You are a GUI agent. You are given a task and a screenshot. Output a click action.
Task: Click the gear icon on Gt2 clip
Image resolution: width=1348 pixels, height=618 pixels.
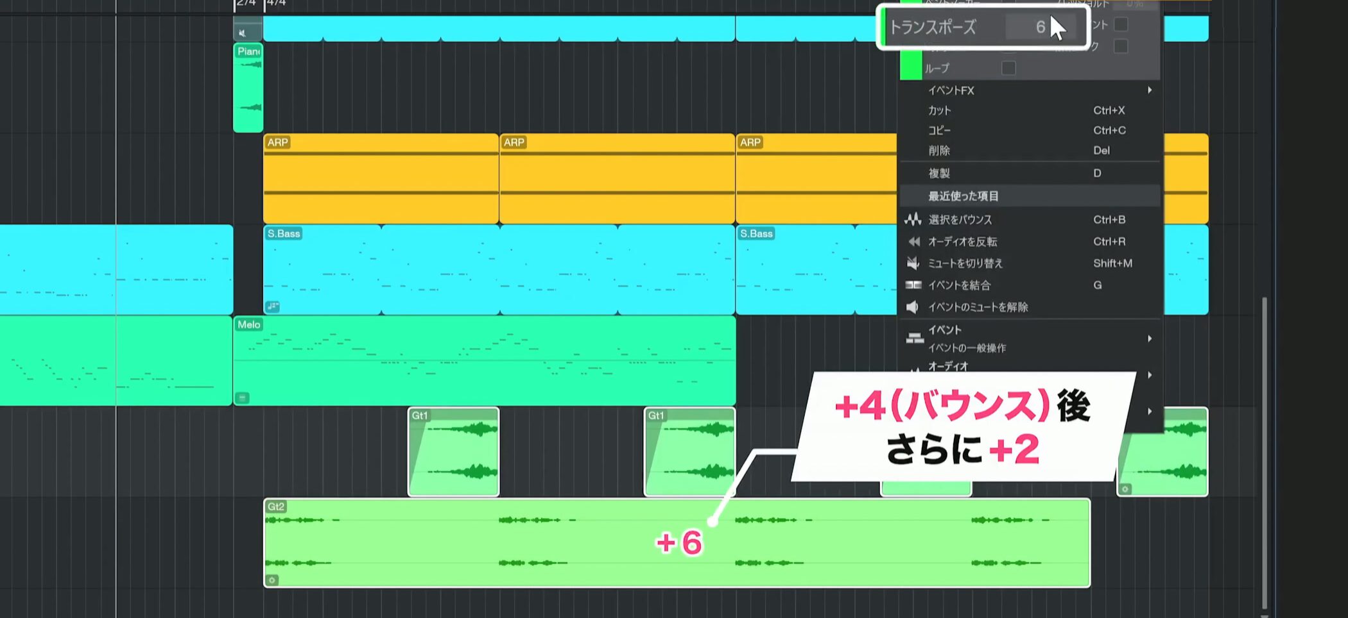(x=272, y=580)
